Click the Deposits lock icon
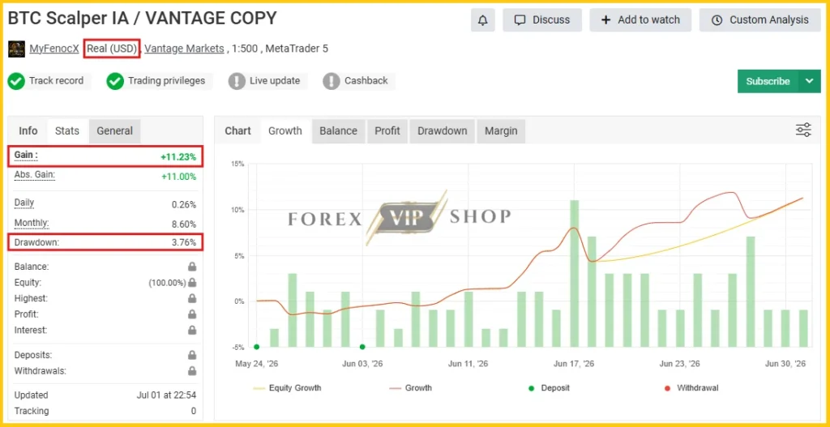 192,355
